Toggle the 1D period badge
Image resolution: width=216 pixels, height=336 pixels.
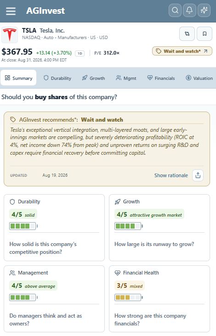pos(80,53)
